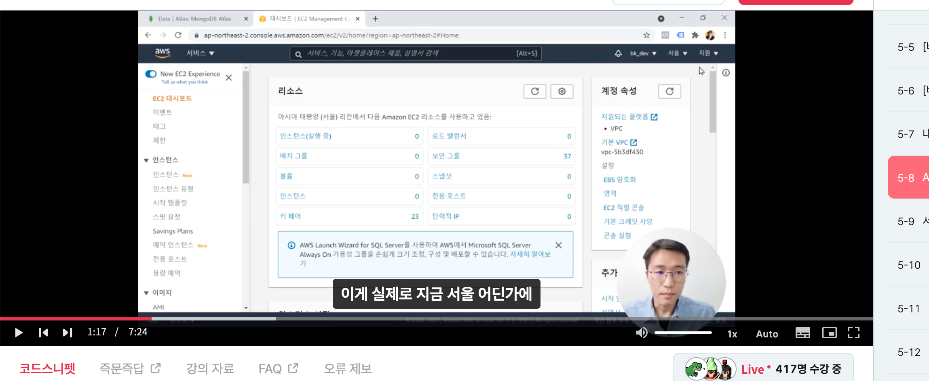Seek on the video progress bar

click(437, 319)
